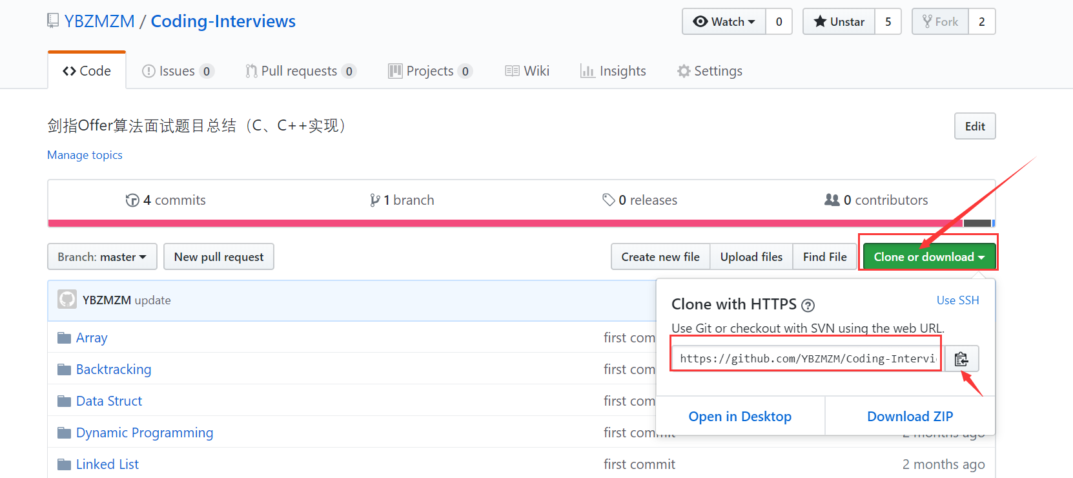The width and height of the screenshot is (1073, 478).
Task: Click the stargazers count 5
Action: click(x=888, y=21)
